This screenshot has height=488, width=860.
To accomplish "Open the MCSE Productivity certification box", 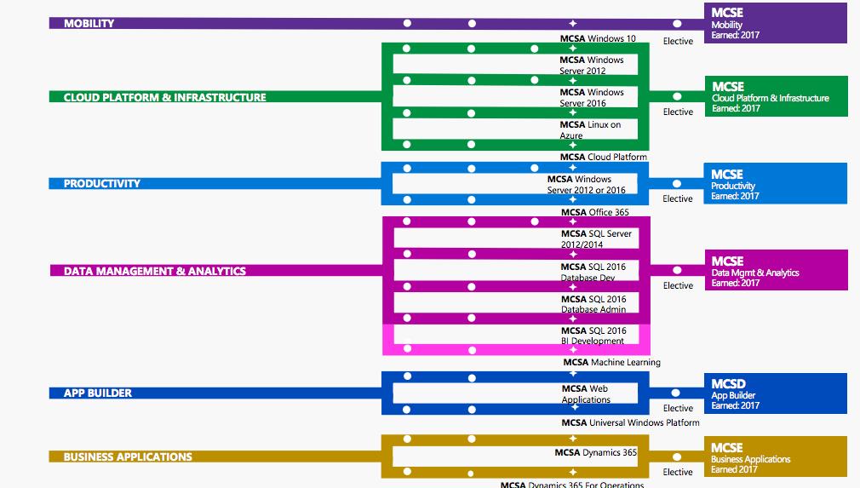I will click(x=776, y=184).
